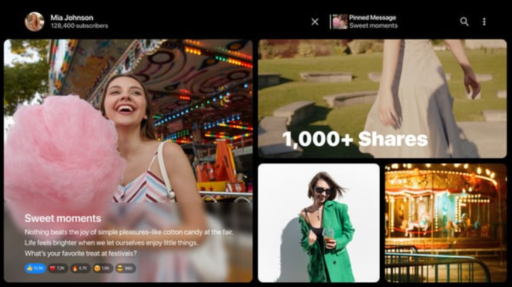
Task: Click the Sweet moments pinned subtitle
Action: 373,26
